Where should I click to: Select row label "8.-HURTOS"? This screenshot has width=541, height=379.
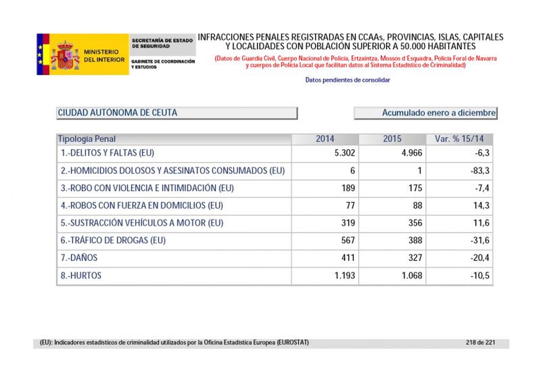coord(81,276)
